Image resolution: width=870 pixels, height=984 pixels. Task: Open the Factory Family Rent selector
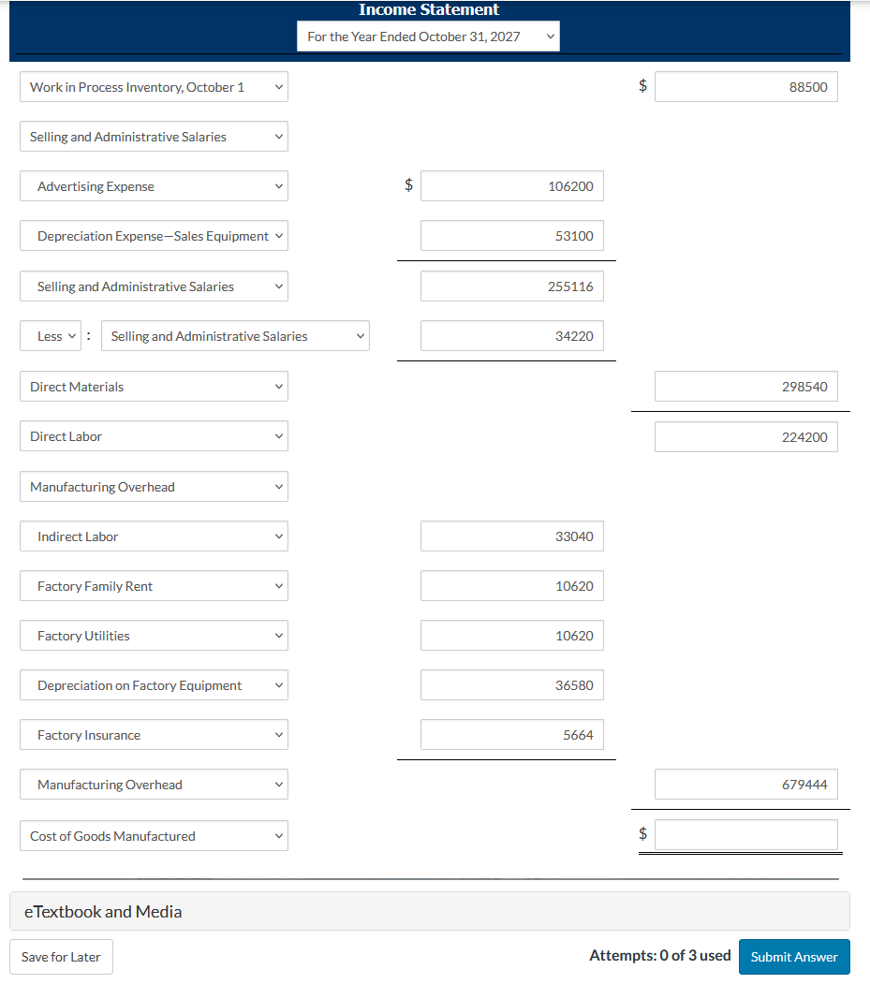[x=154, y=585]
